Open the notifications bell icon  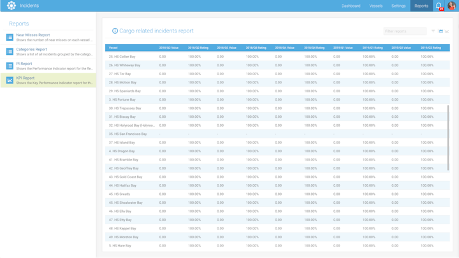(x=439, y=6)
